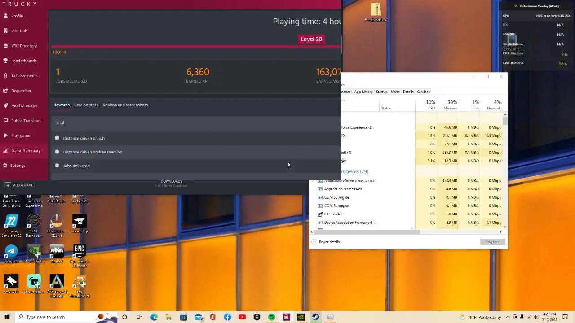The width and height of the screenshot is (575, 323).
Task: Select the Bus Simulator 21 desktop icon
Action: [80, 286]
